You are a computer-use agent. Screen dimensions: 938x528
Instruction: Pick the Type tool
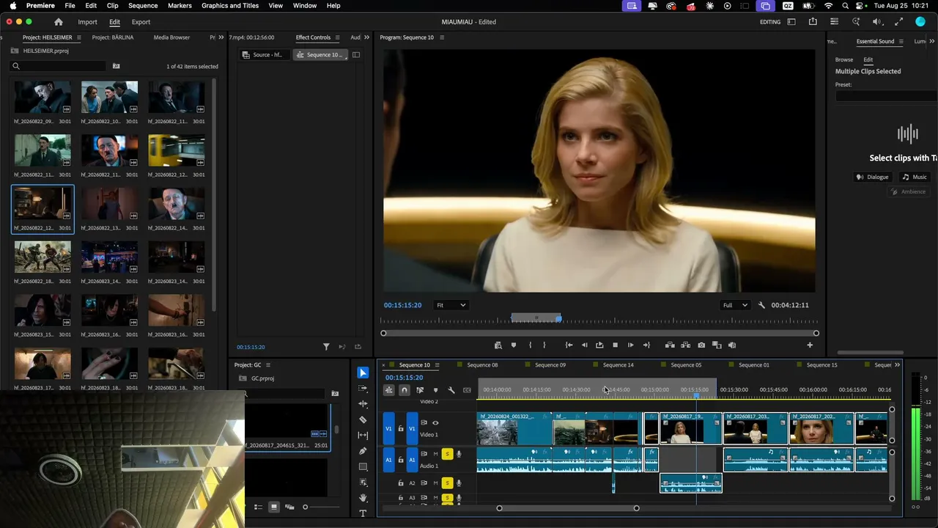363,513
